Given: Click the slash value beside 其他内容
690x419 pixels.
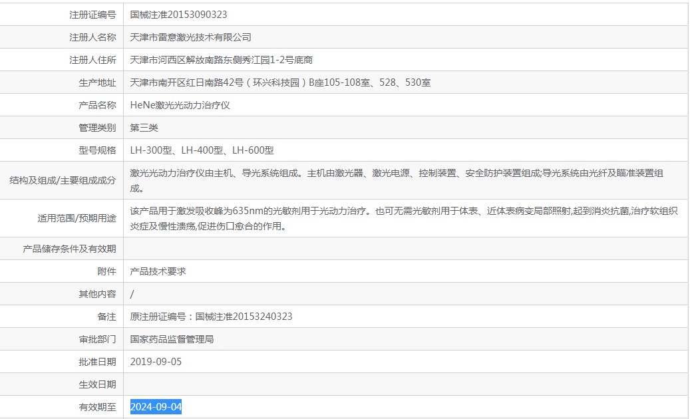Looking at the screenshot, I should pyautogui.click(x=132, y=294).
